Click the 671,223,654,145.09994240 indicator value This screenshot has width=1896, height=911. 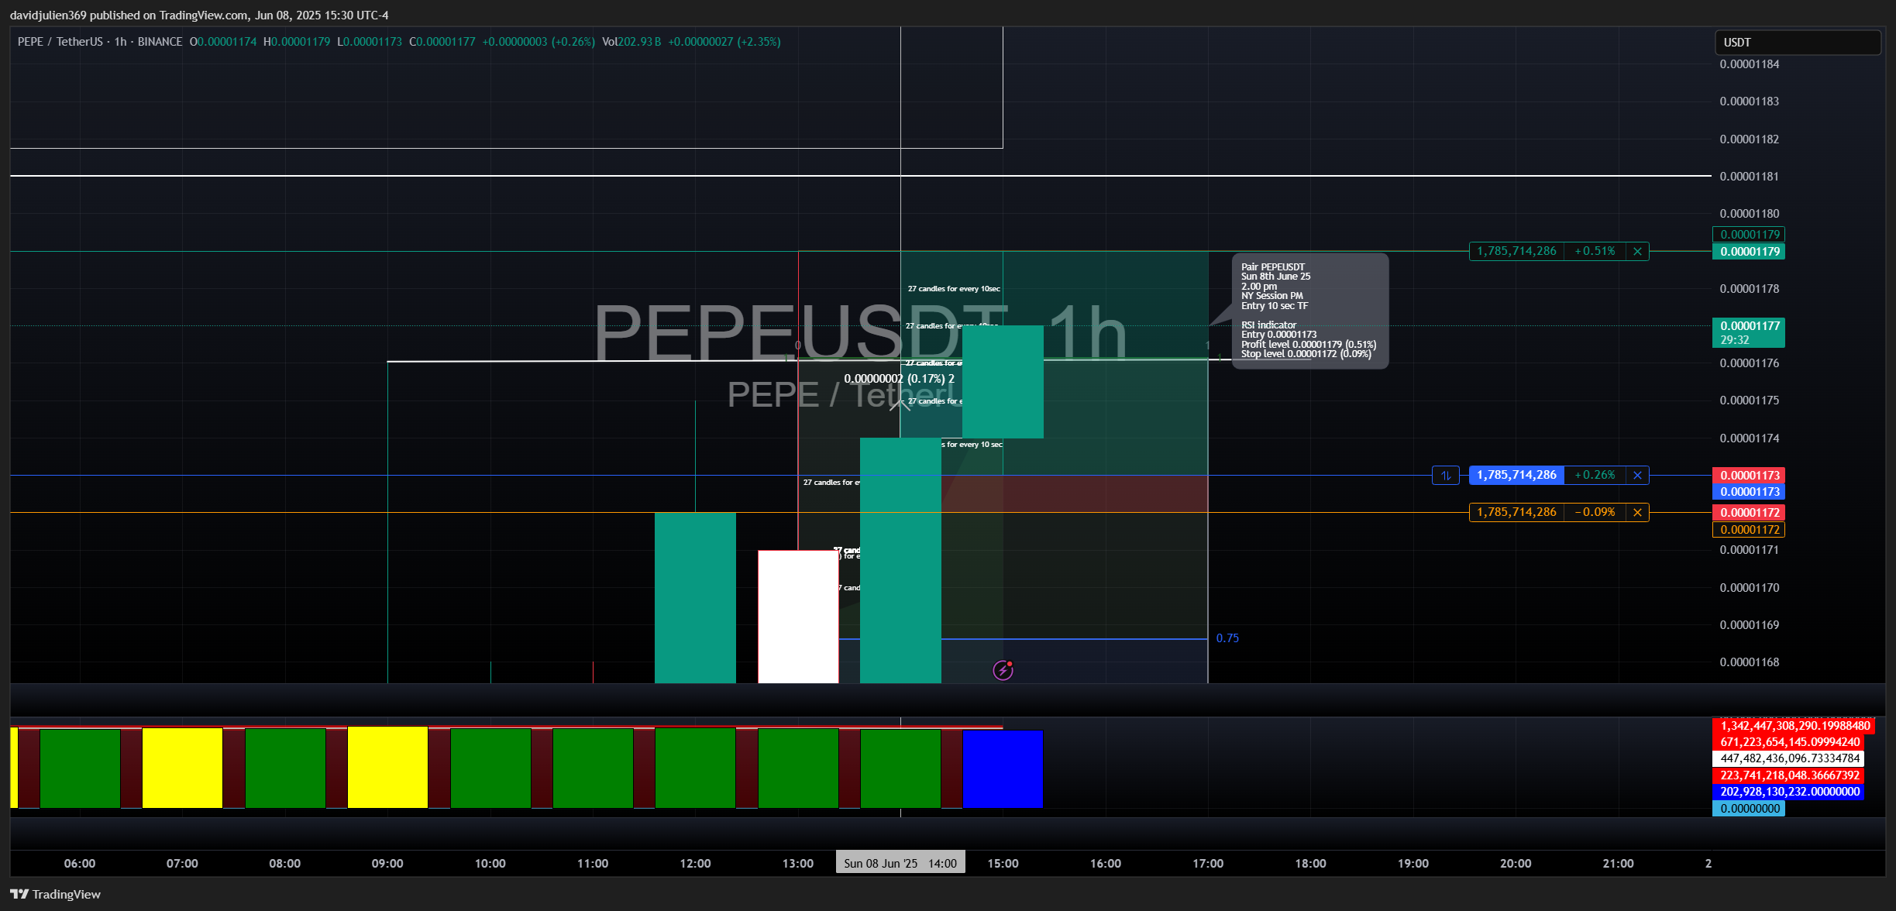[1789, 742]
